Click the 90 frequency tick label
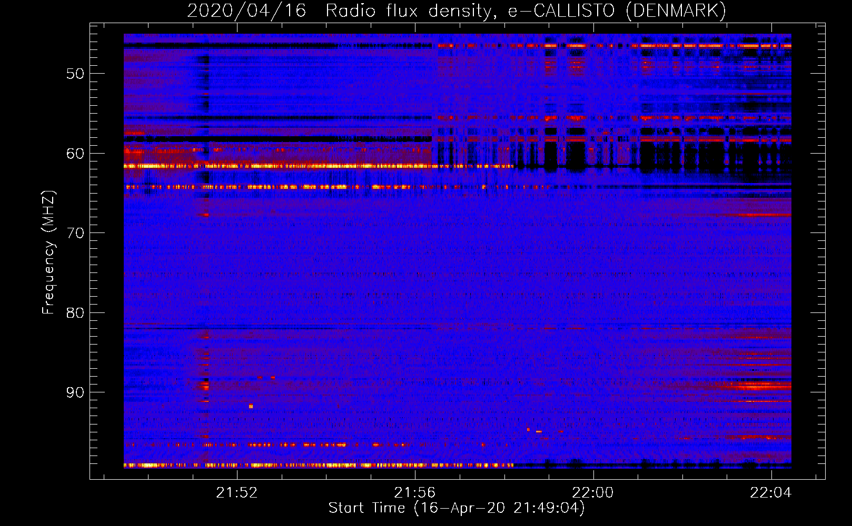This screenshot has width=852, height=526. [x=75, y=392]
